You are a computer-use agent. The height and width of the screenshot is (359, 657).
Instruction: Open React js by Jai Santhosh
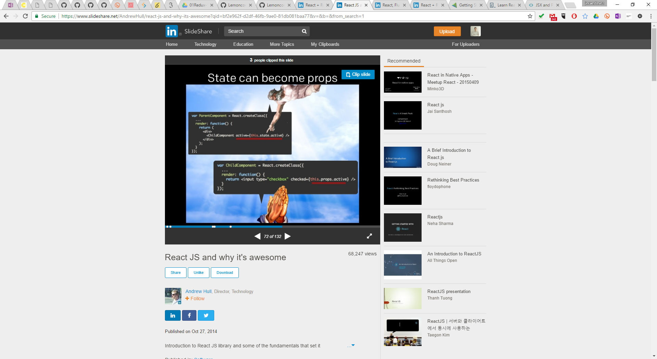click(x=436, y=105)
